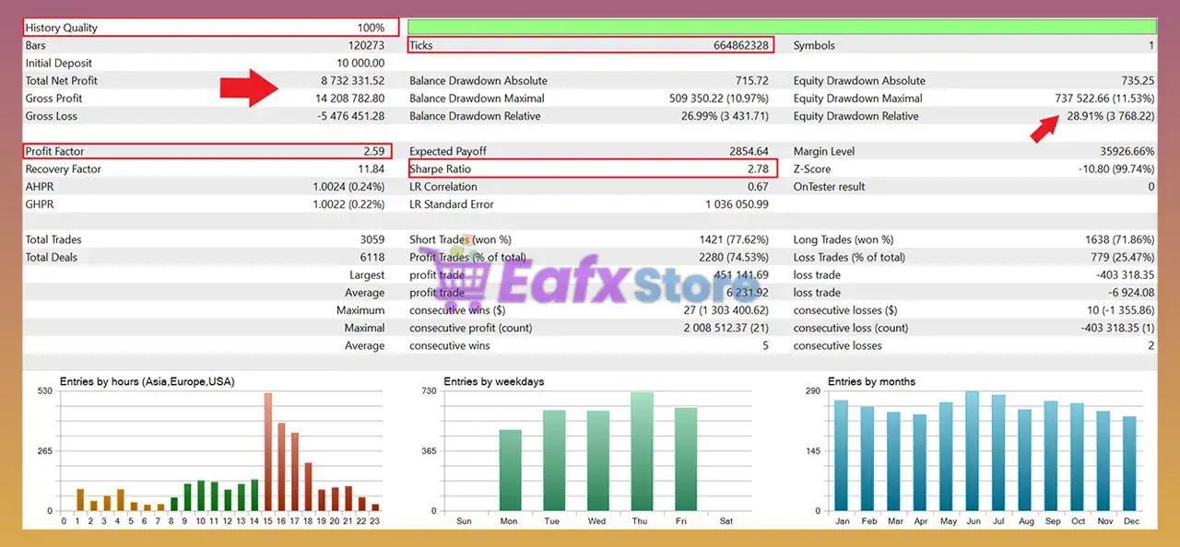Click Equity Drawdown Absolute value 735.25
Image resolution: width=1180 pixels, height=547 pixels.
pyautogui.click(x=1138, y=81)
